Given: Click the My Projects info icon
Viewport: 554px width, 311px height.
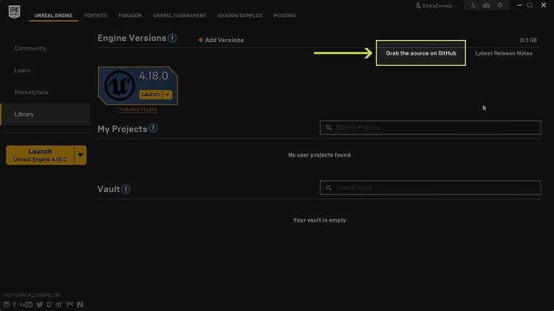Looking at the screenshot, I should click(154, 128).
